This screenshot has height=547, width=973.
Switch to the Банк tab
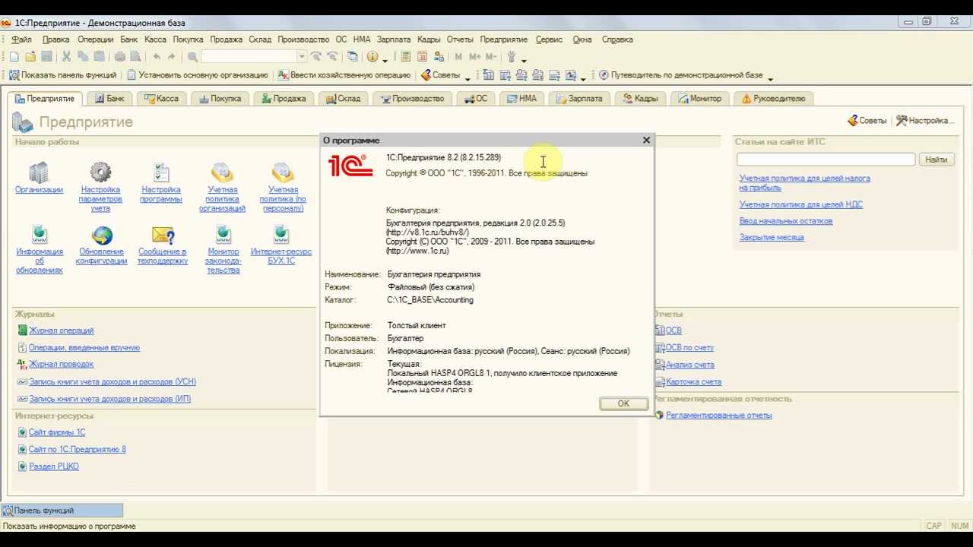(x=109, y=99)
